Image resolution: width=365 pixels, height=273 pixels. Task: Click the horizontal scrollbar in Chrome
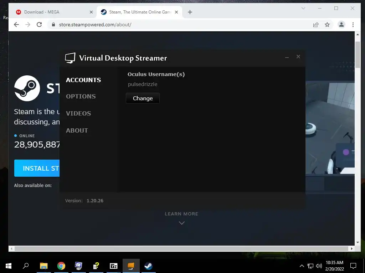(x=181, y=248)
